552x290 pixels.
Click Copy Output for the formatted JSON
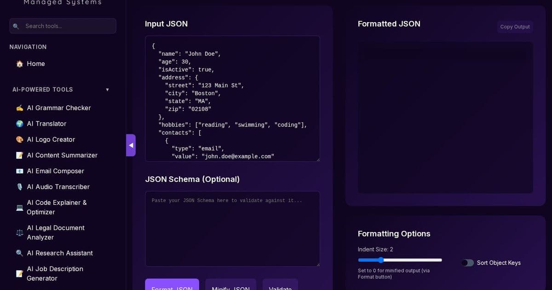point(515,26)
